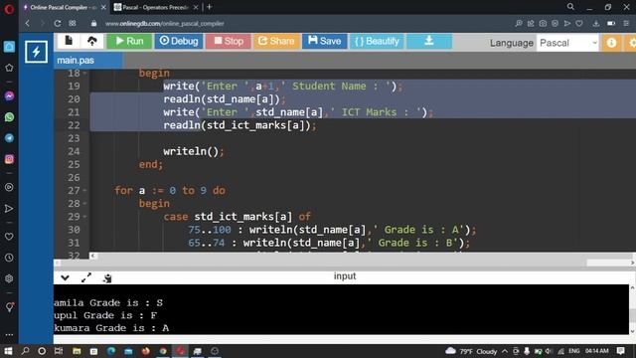The image size is (636, 358).
Task: Click the upload file cloud icon
Action: coord(92,41)
